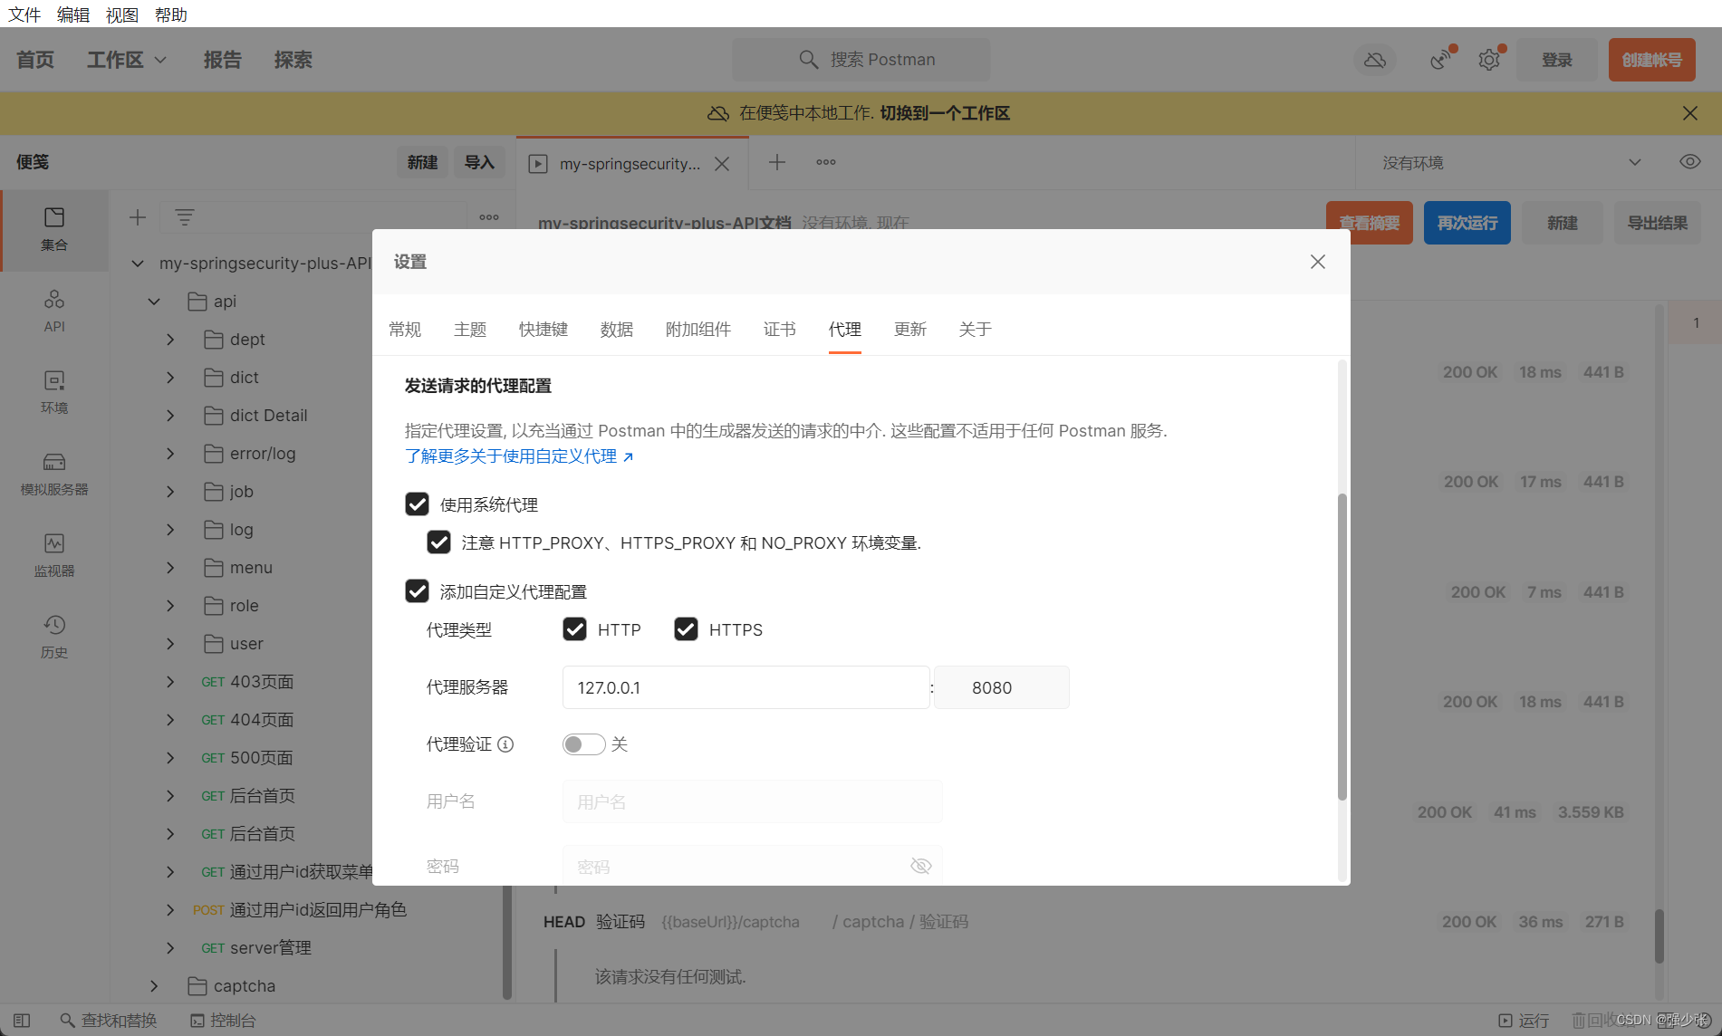
Task: Click the proxy port field
Action: 1002,687
